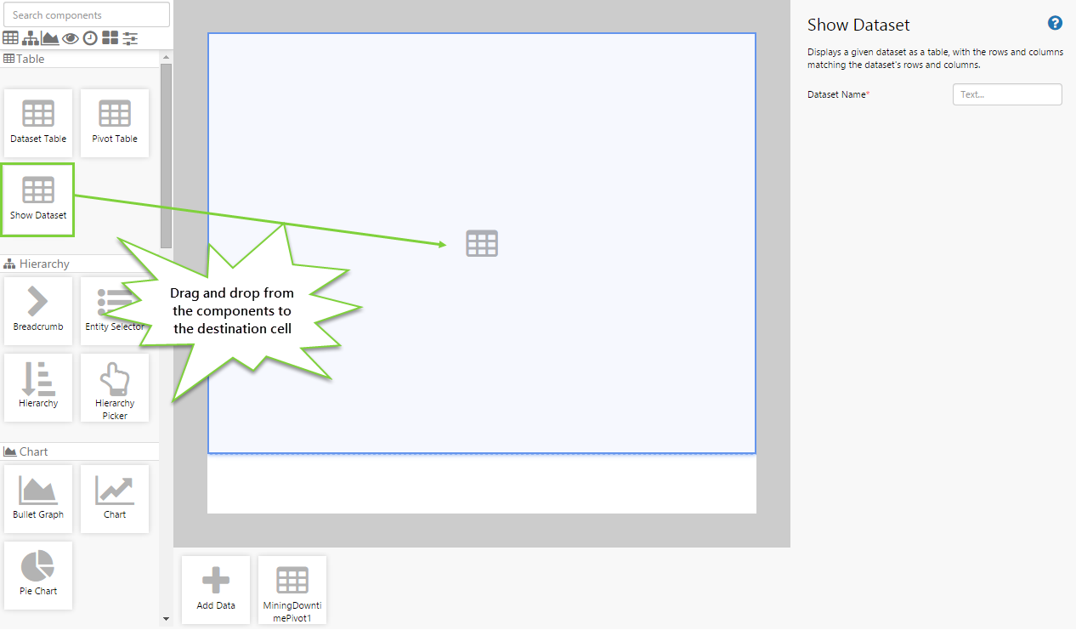Open the help icon for Show Dataset

pyautogui.click(x=1055, y=24)
